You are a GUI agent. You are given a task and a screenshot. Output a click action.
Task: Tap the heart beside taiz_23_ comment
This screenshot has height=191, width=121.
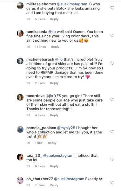112,159
